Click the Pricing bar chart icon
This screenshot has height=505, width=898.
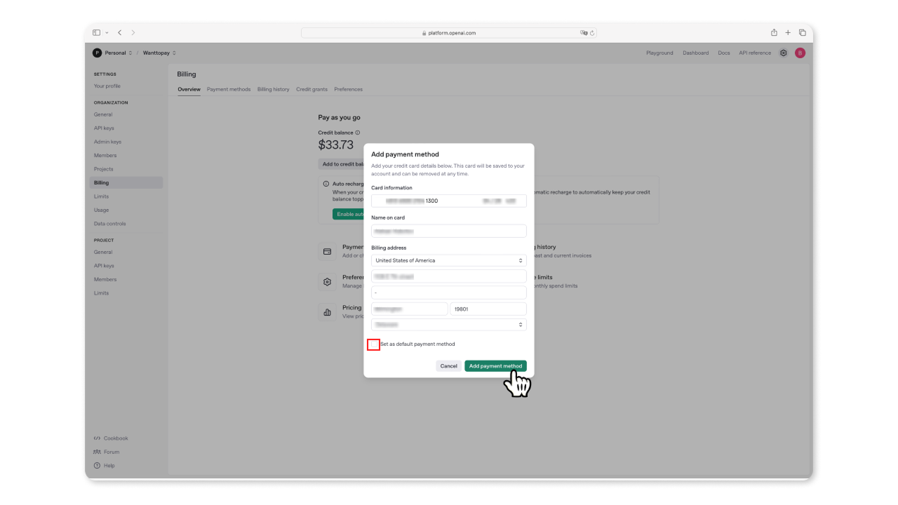pyautogui.click(x=327, y=312)
